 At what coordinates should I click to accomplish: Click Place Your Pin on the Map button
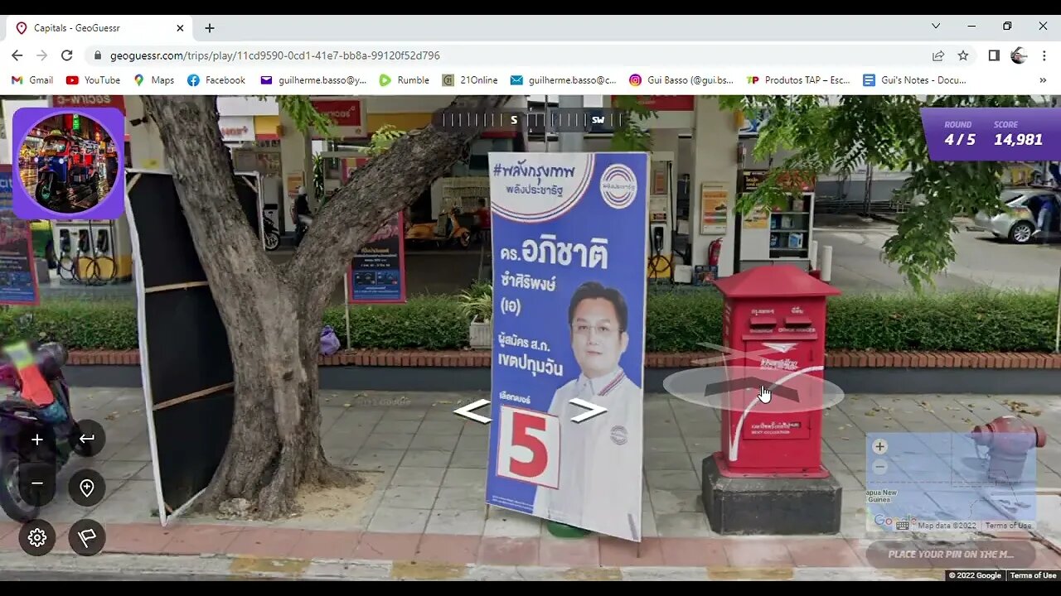tap(951, 554)
